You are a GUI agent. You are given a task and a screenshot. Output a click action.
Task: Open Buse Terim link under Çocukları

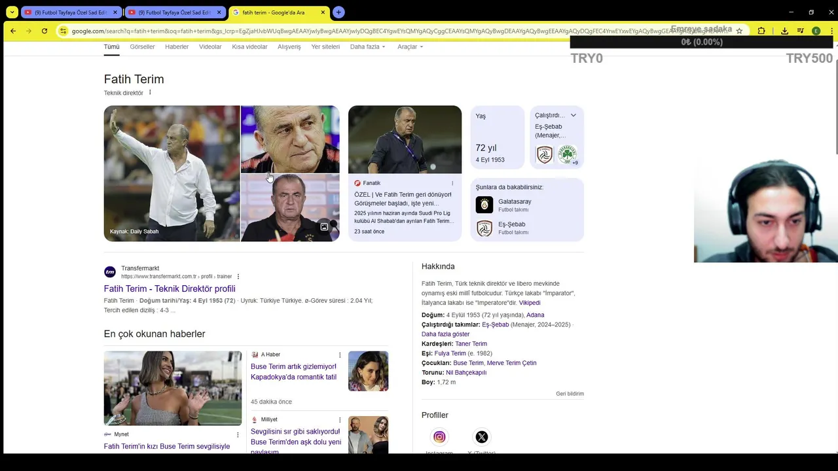[x=468, y=363]
